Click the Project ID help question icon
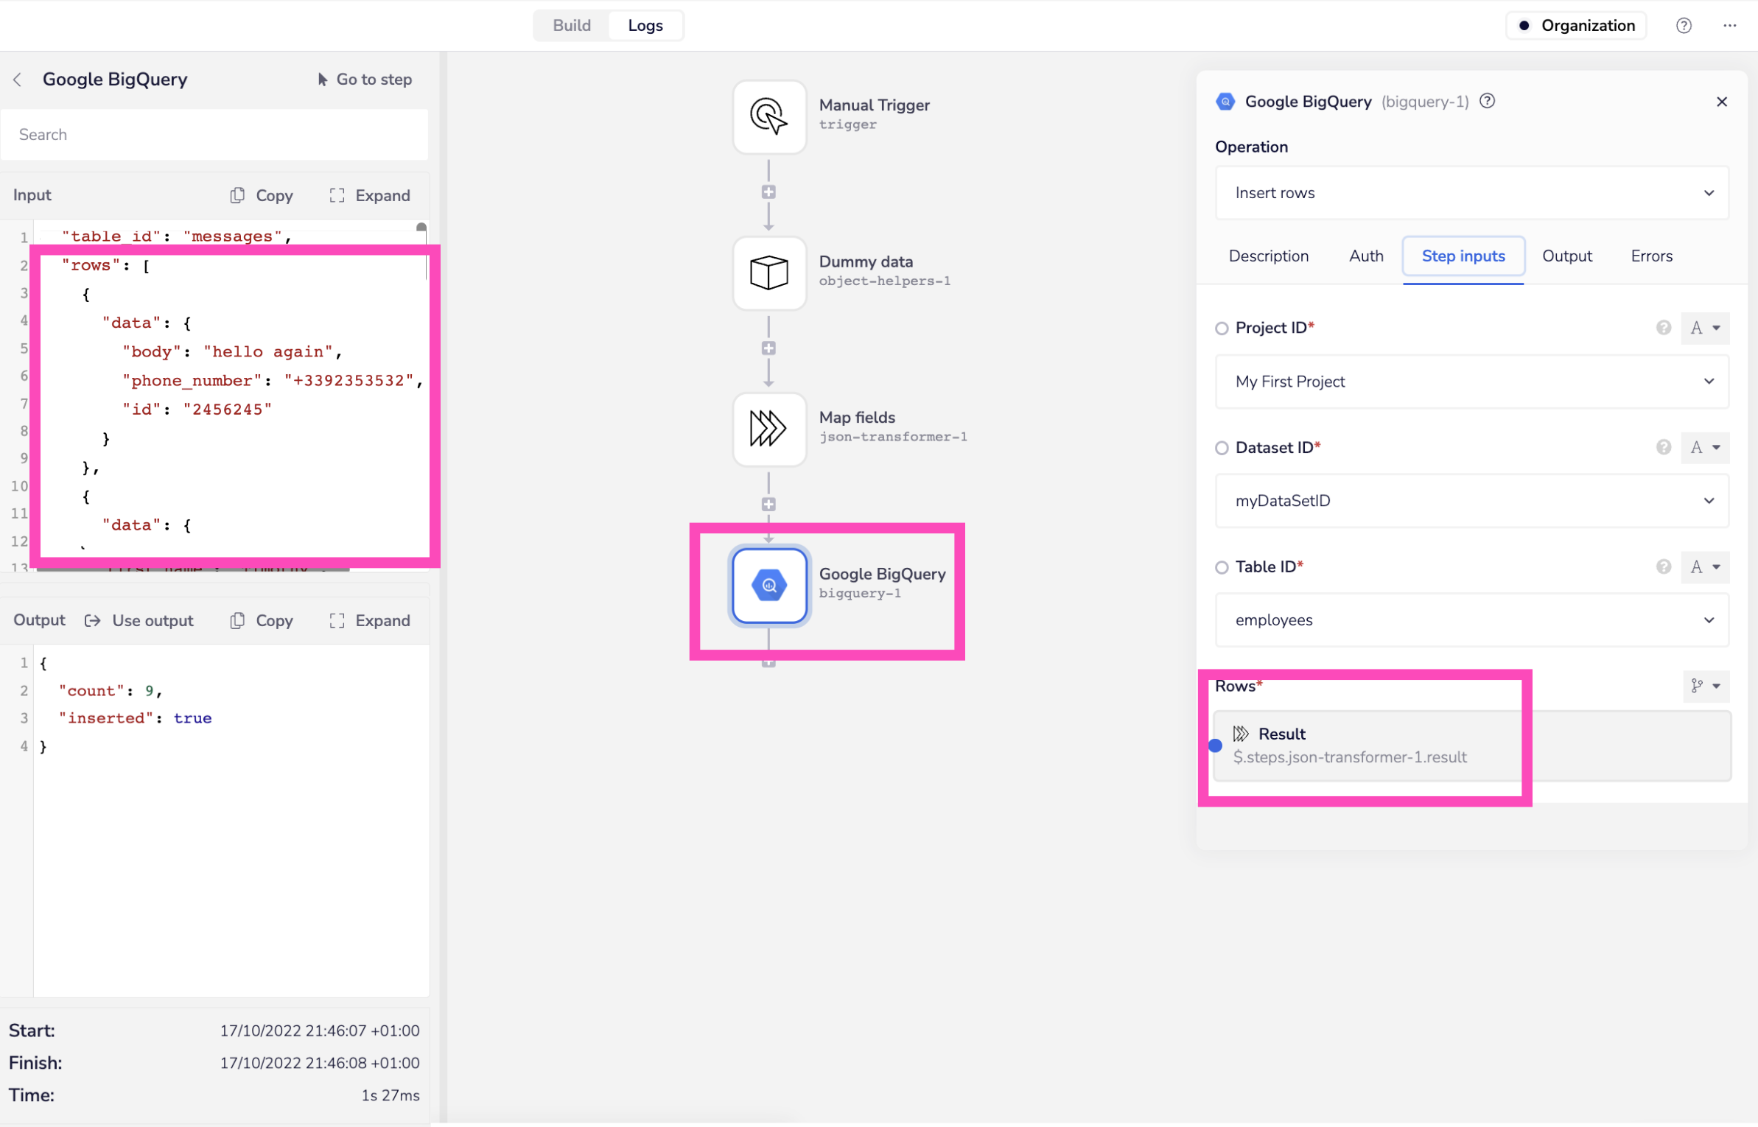 pyautogui.click(x=1663, y=328)
